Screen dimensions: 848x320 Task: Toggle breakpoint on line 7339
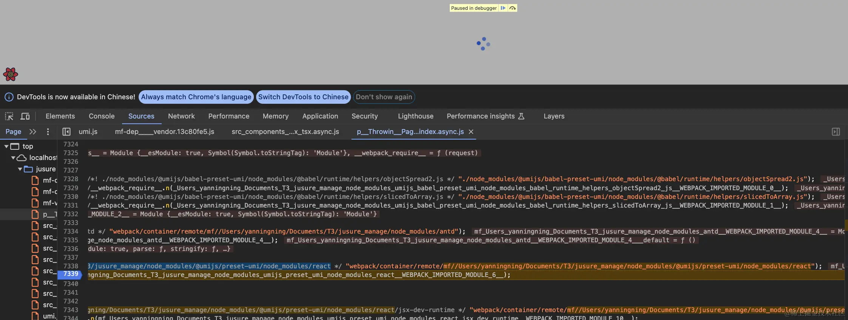click(x=71, y=274)
